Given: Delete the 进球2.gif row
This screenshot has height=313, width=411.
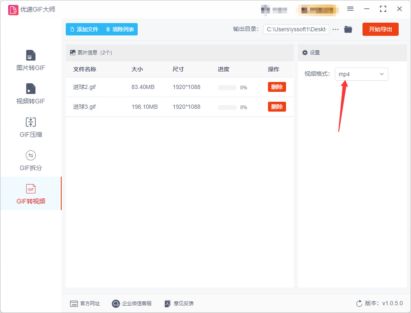Looking at the screenshot, I should (x=277, y=87).
